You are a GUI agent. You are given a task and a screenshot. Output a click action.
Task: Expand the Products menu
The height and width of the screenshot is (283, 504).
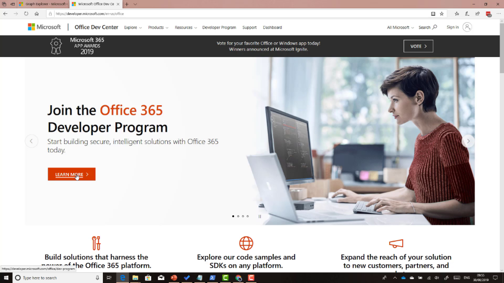tap(158, 28)
